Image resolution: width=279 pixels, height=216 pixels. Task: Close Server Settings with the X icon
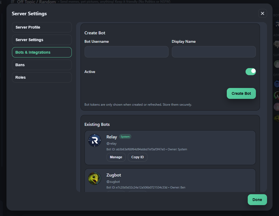tap(262, 13)
